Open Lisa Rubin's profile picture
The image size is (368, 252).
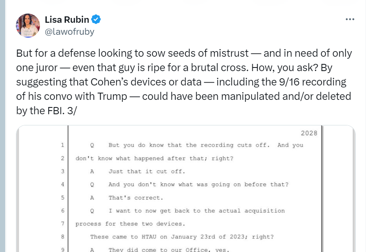click(x=28, y=25)
